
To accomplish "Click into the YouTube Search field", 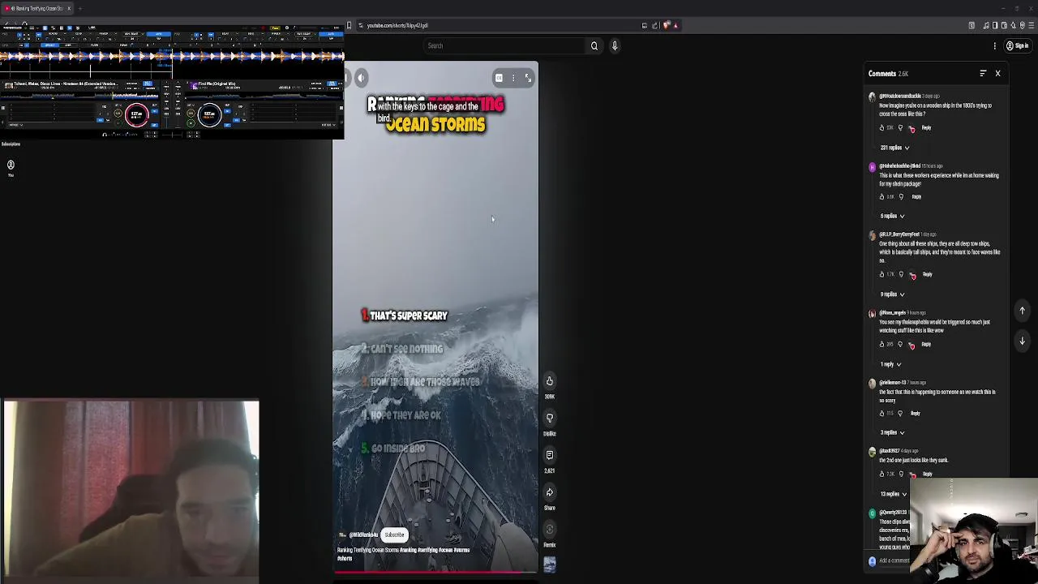I will (x=504, y=46).
